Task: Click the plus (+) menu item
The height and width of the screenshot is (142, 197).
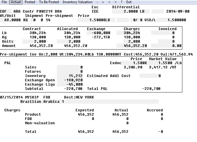Action: (x=103, y=2)
